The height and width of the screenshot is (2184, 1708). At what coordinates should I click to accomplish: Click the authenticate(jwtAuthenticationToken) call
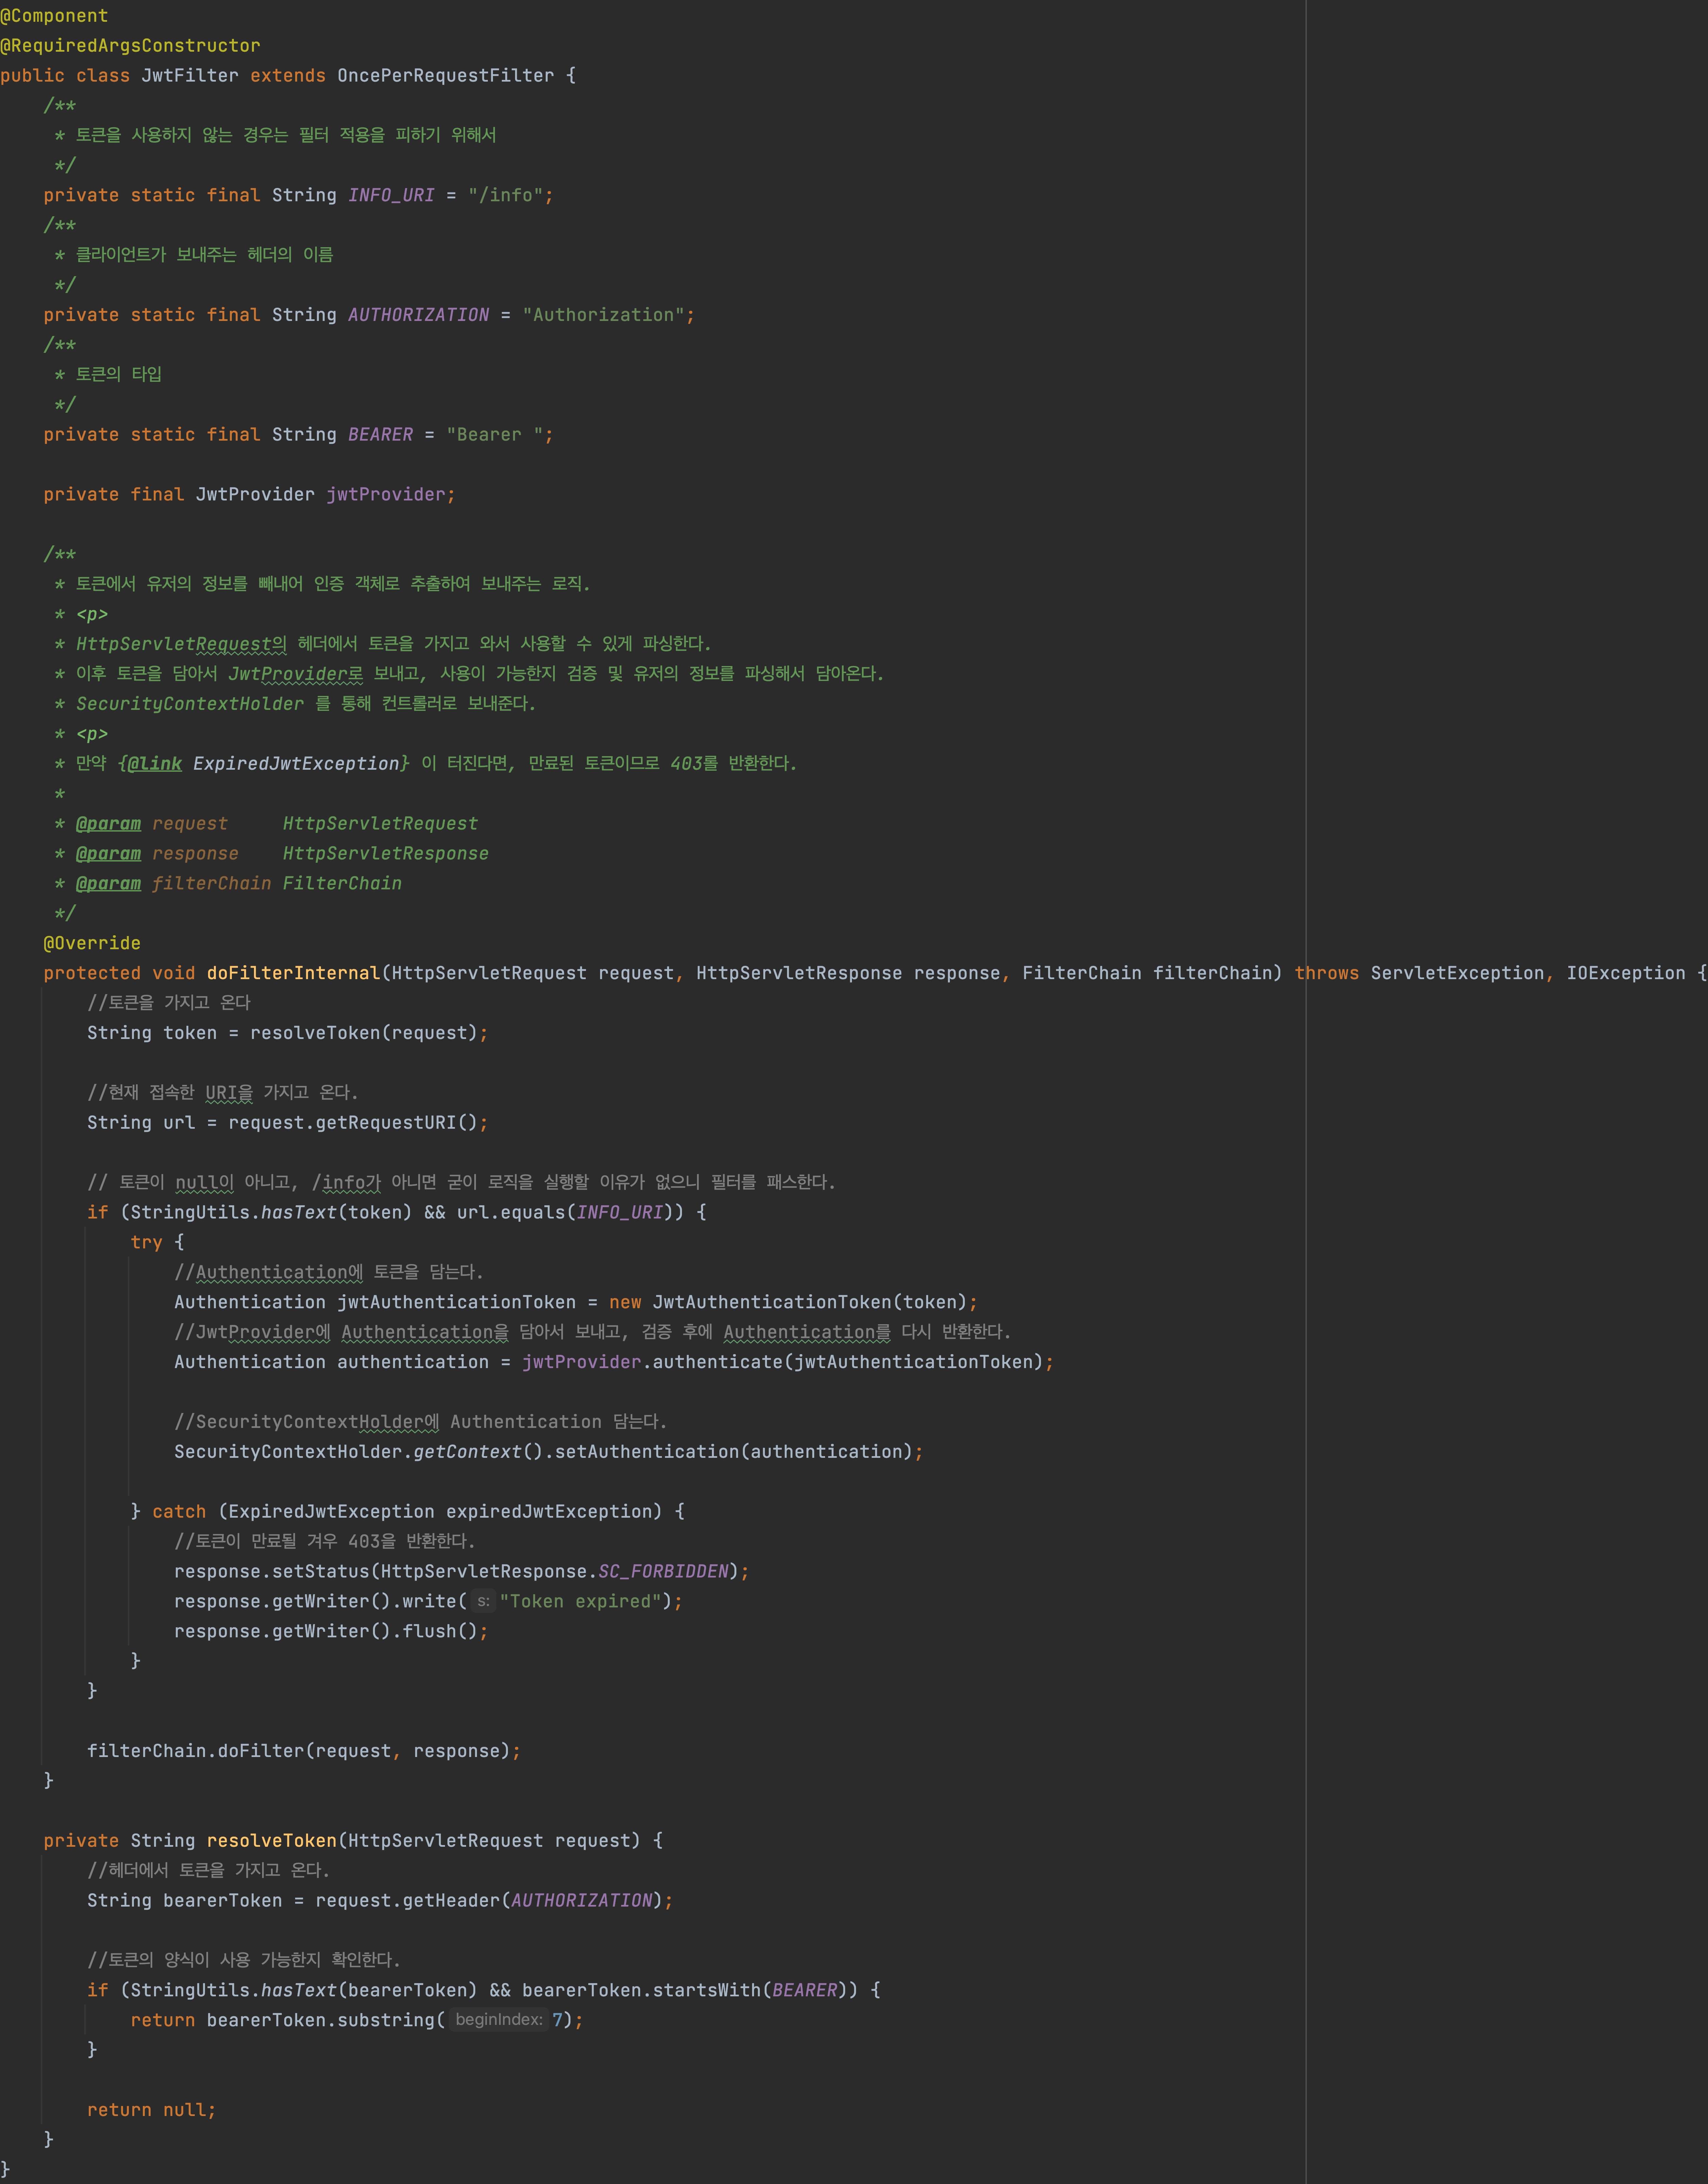pos(848,1362)
